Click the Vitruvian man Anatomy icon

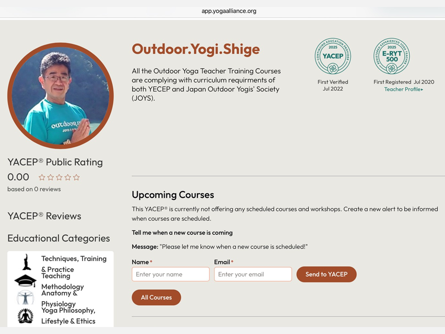pos(25,298)
